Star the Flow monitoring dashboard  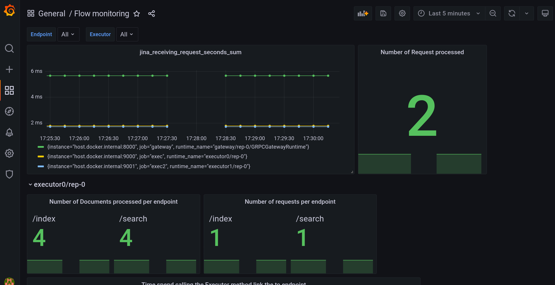[x=137, y=14]
